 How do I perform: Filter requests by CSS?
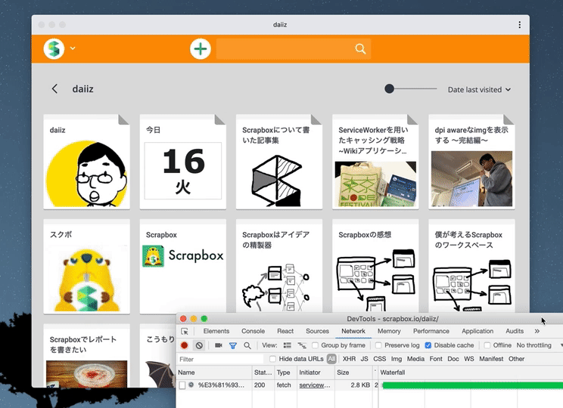coord(380,359)
